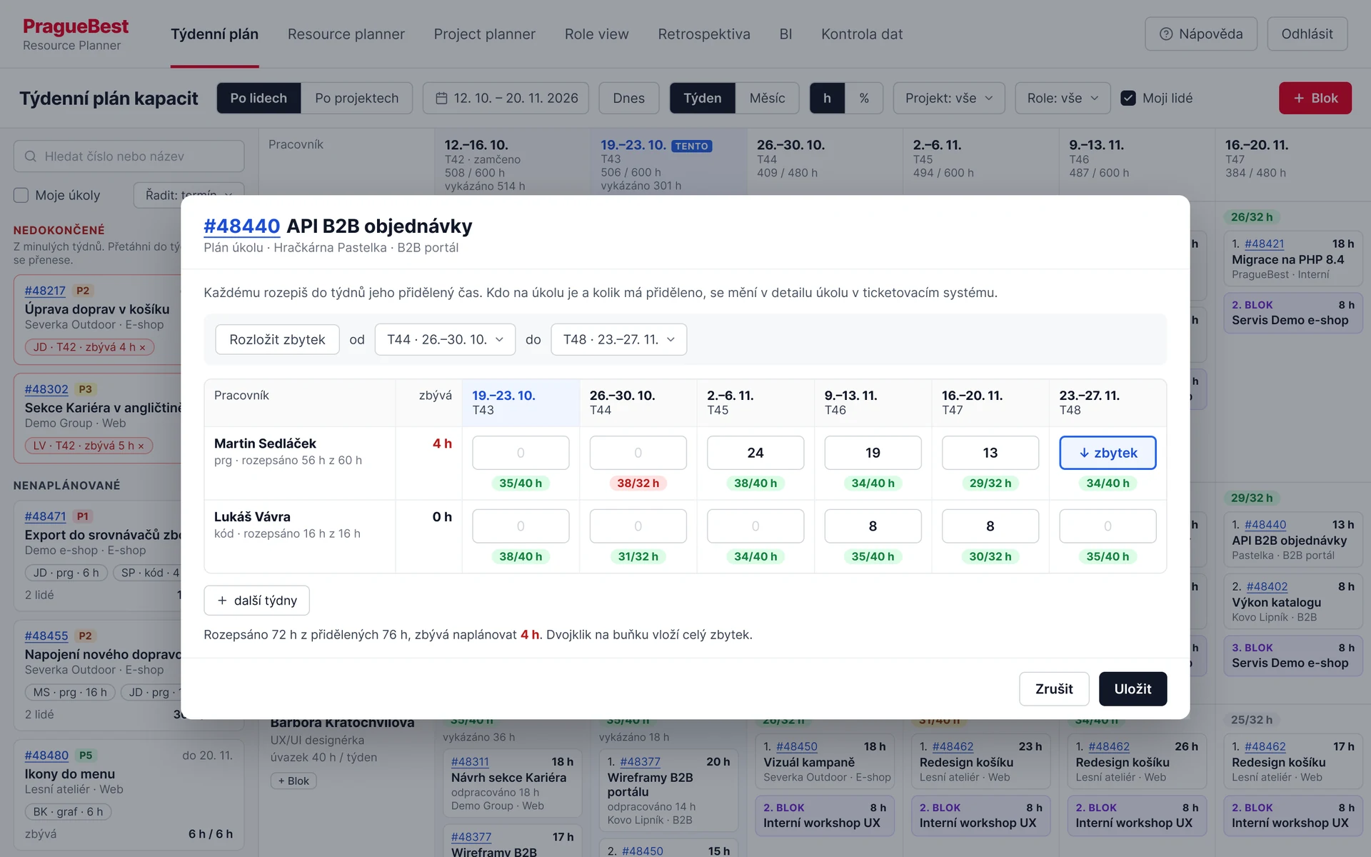Click the plus icon in další týdny
Image resolution: width=1371 pixels, height=857 pixels.
(222, 601)
